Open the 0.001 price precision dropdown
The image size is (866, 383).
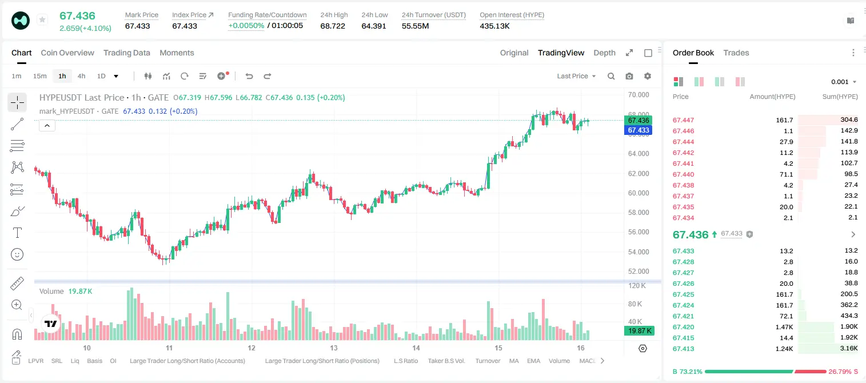coord(844,82)
